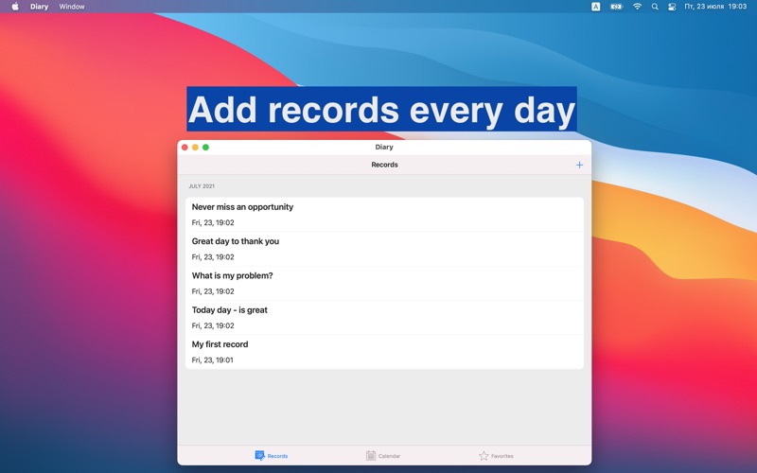Click the battery status icon
The image size is (757, 473).
pos(616,7)
